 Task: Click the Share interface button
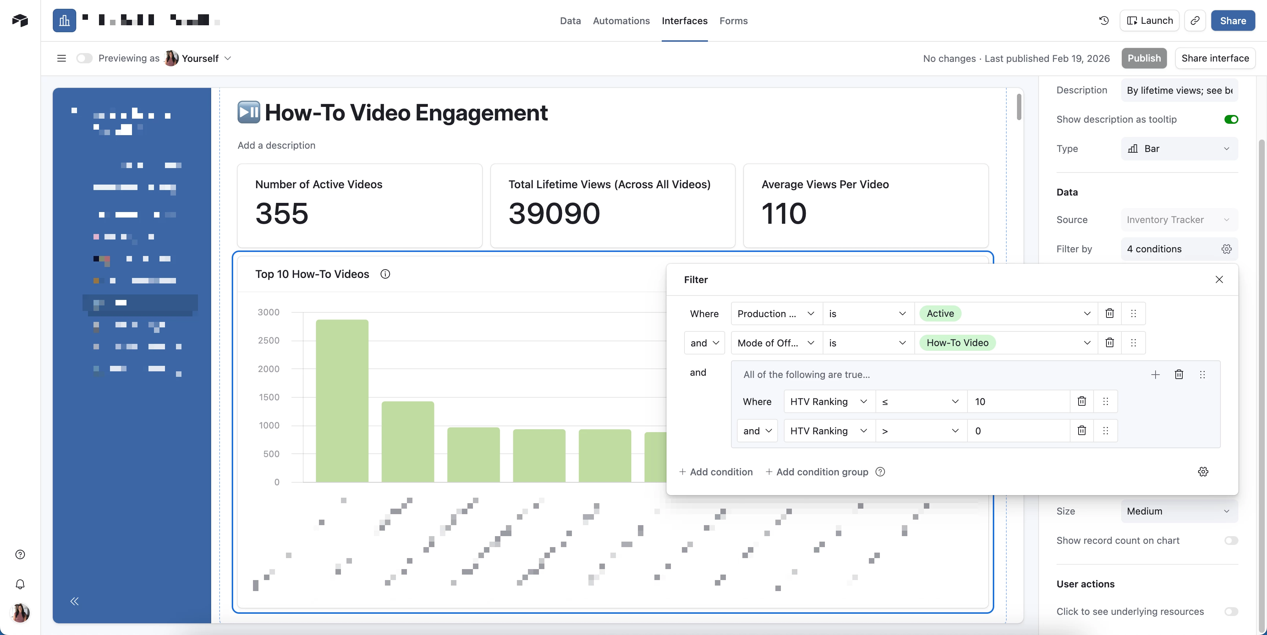click(x=1215, y=59)
